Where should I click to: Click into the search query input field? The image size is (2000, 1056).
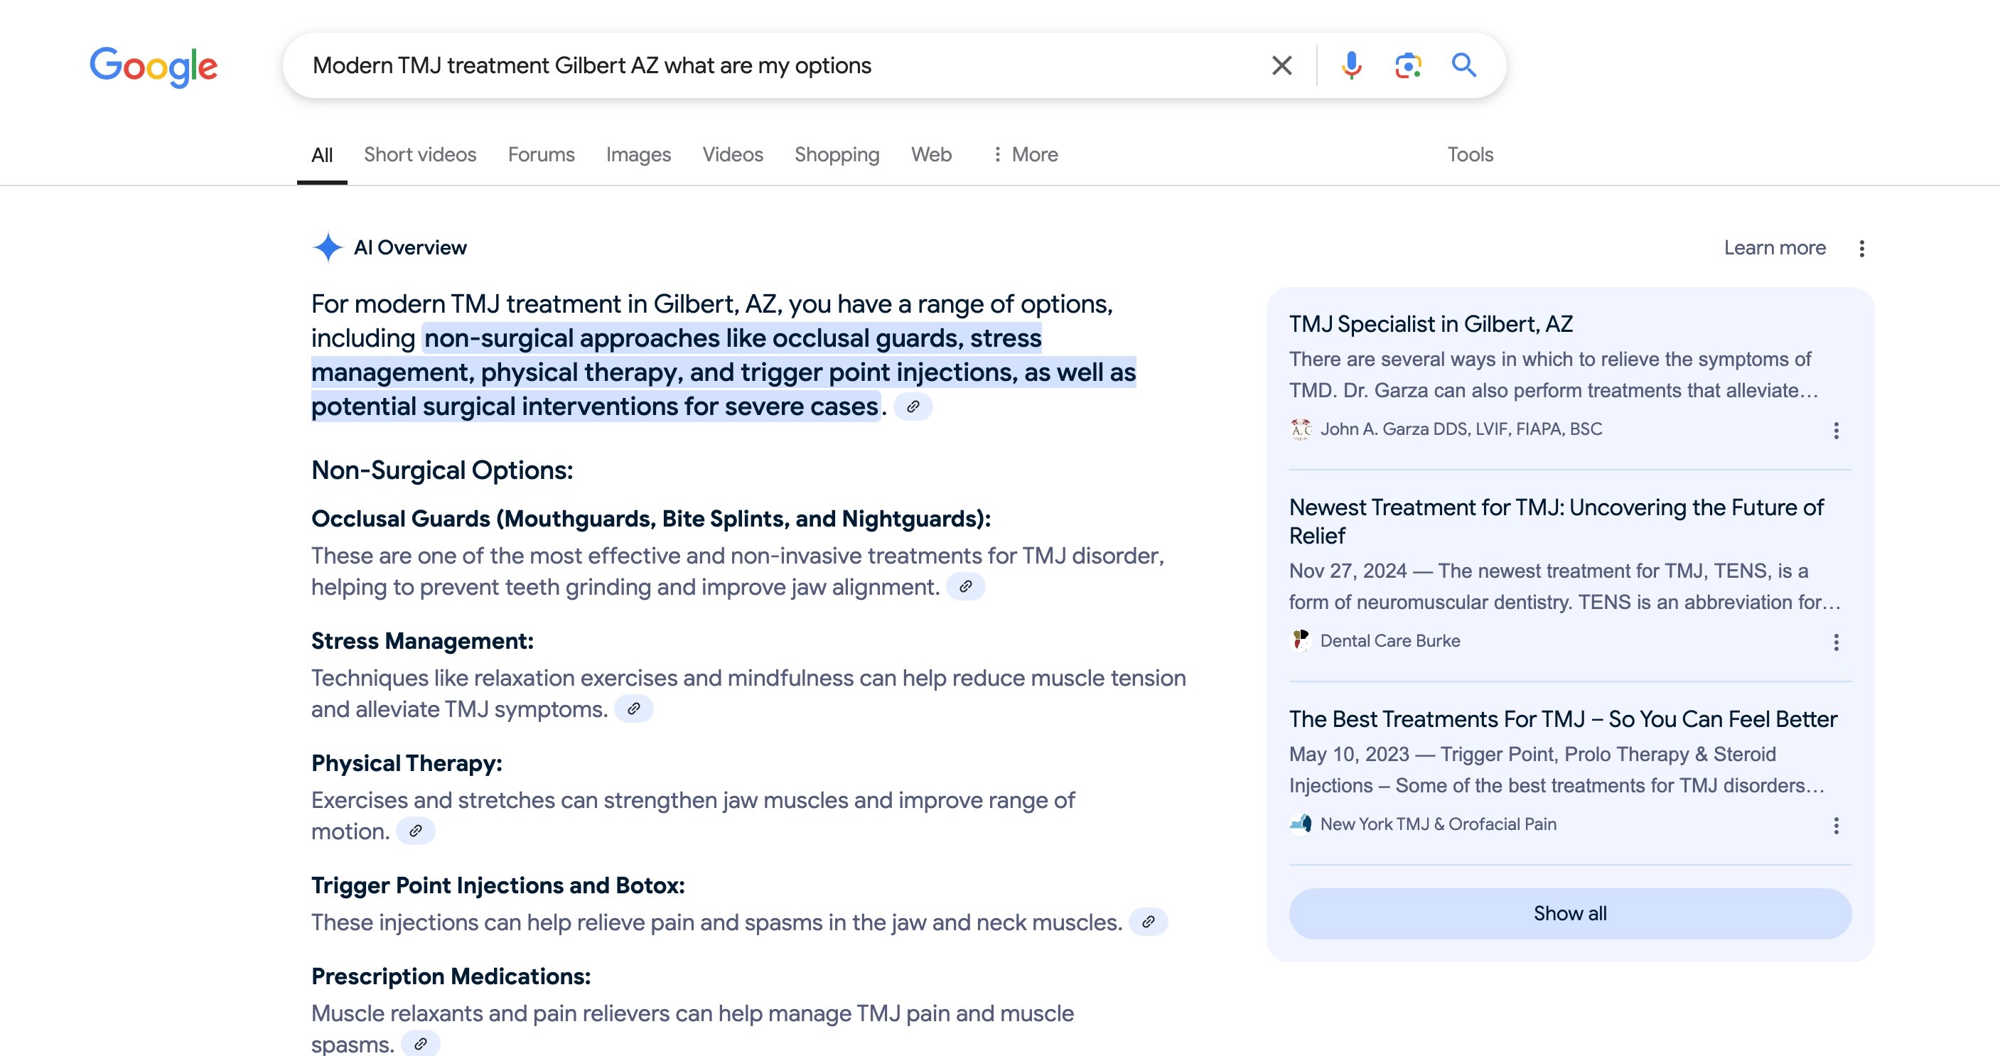click(776, 65)
